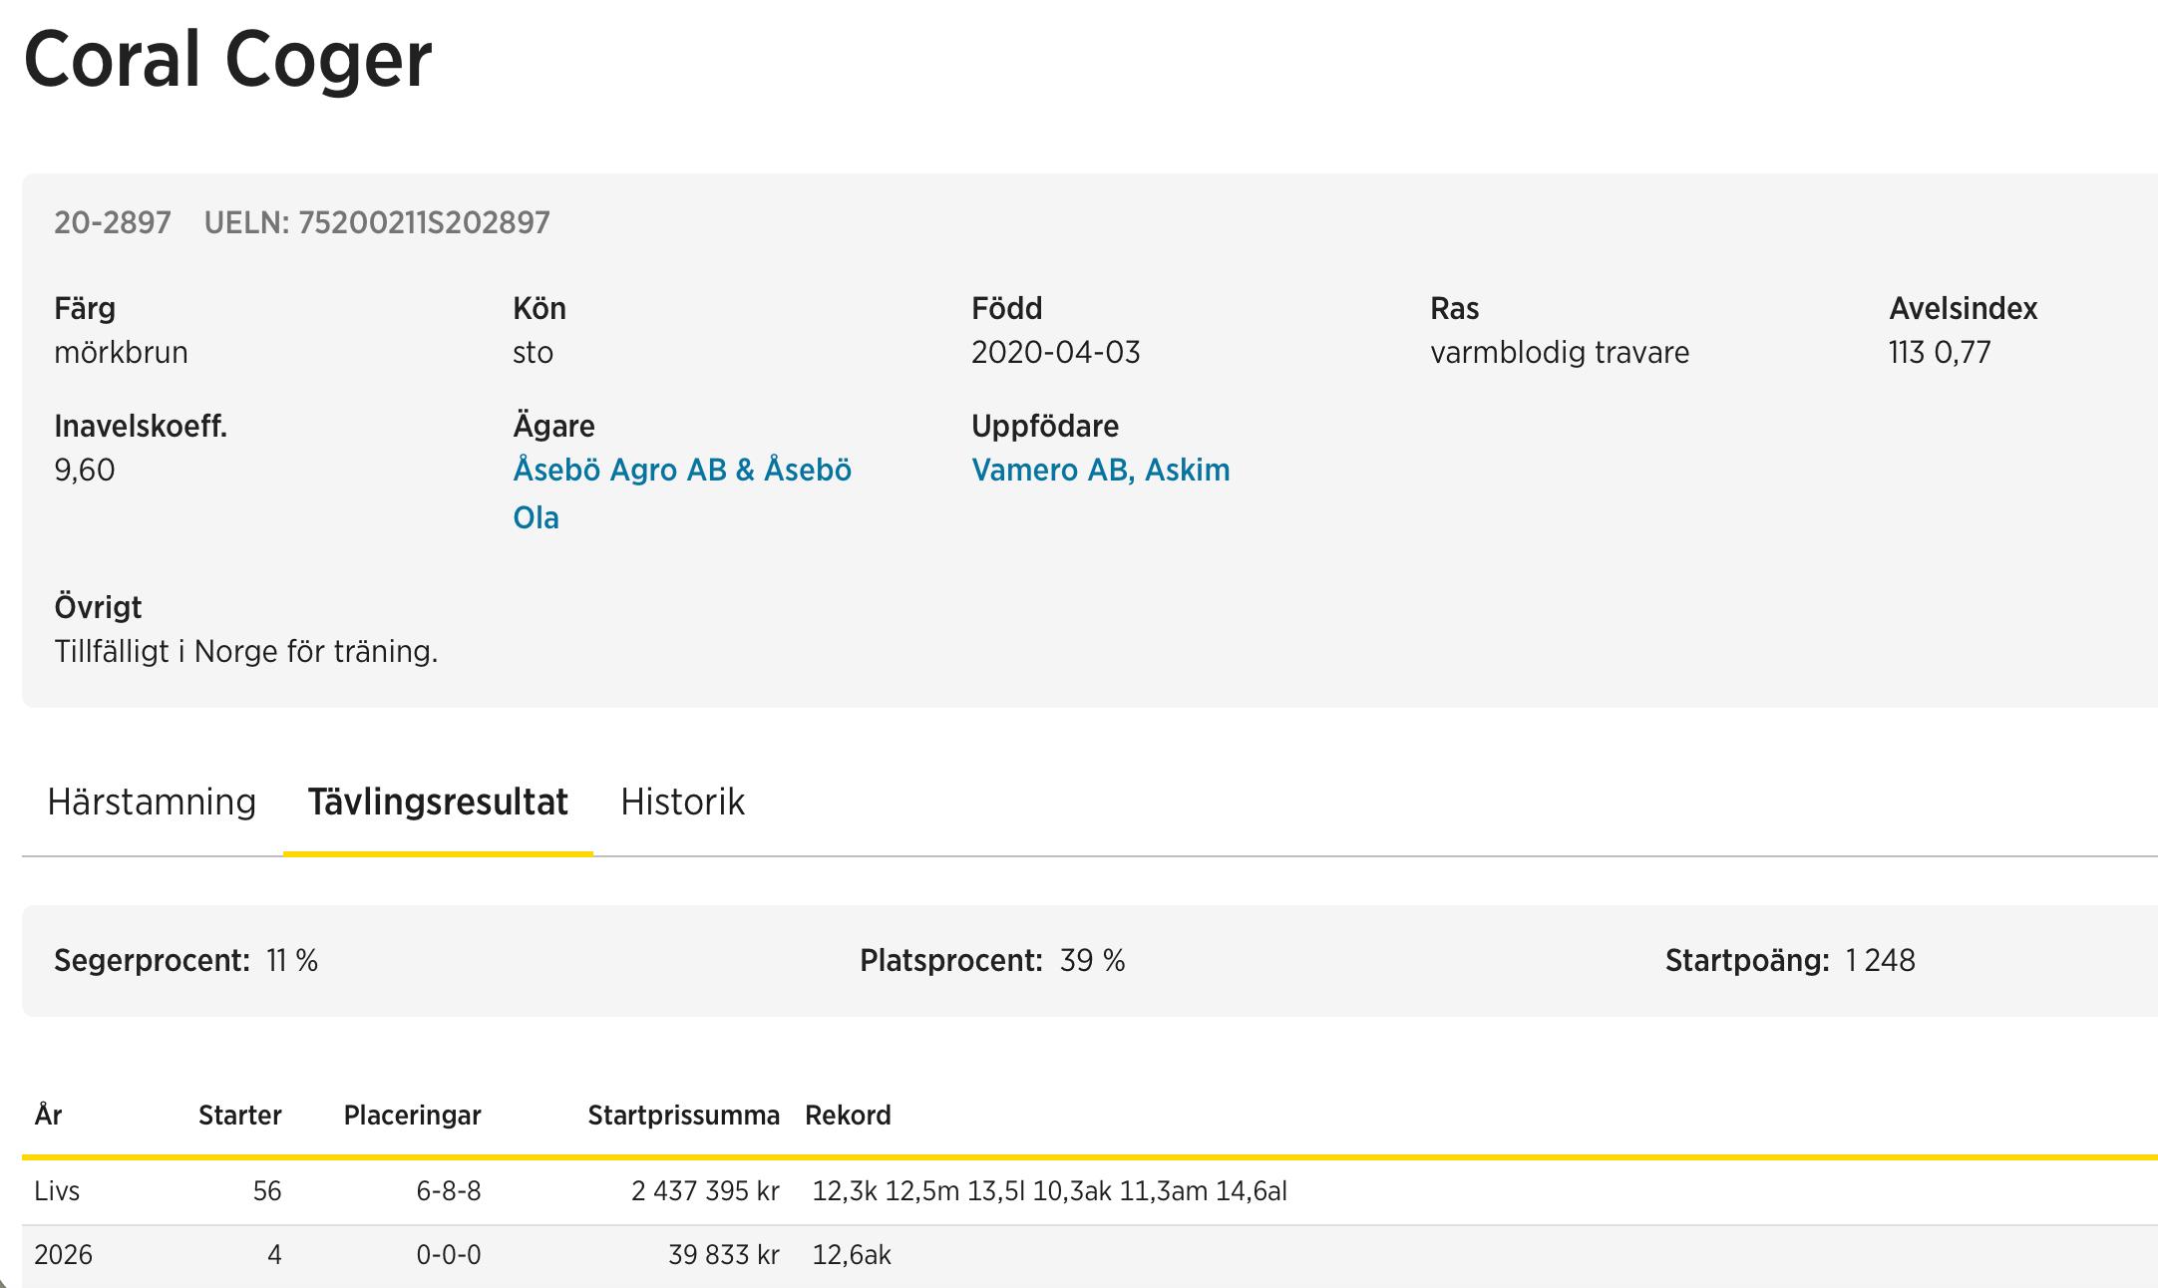Click the Platsprocent 39 % value
Screen dimensions: 2158x1288
1092,960
